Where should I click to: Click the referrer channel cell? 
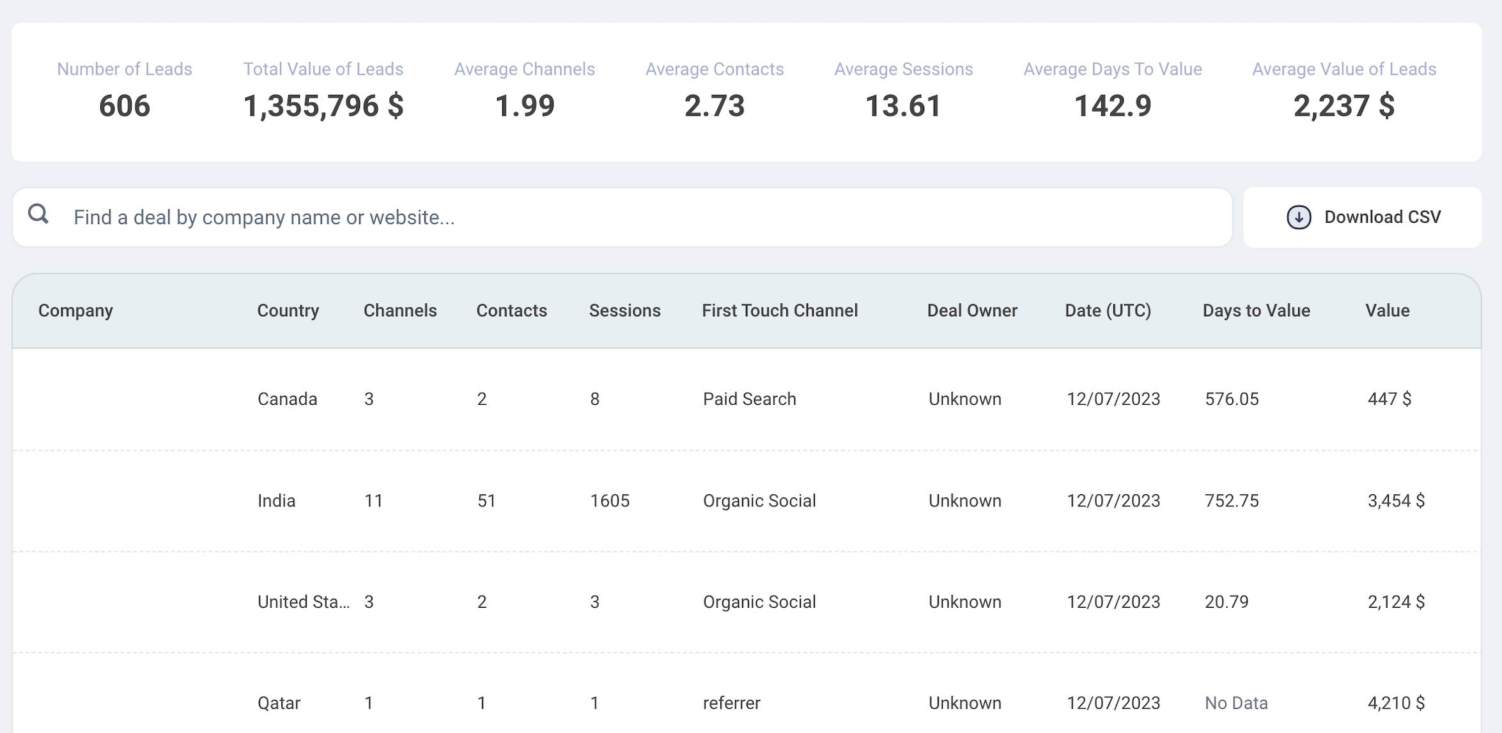tap(731, 703)
